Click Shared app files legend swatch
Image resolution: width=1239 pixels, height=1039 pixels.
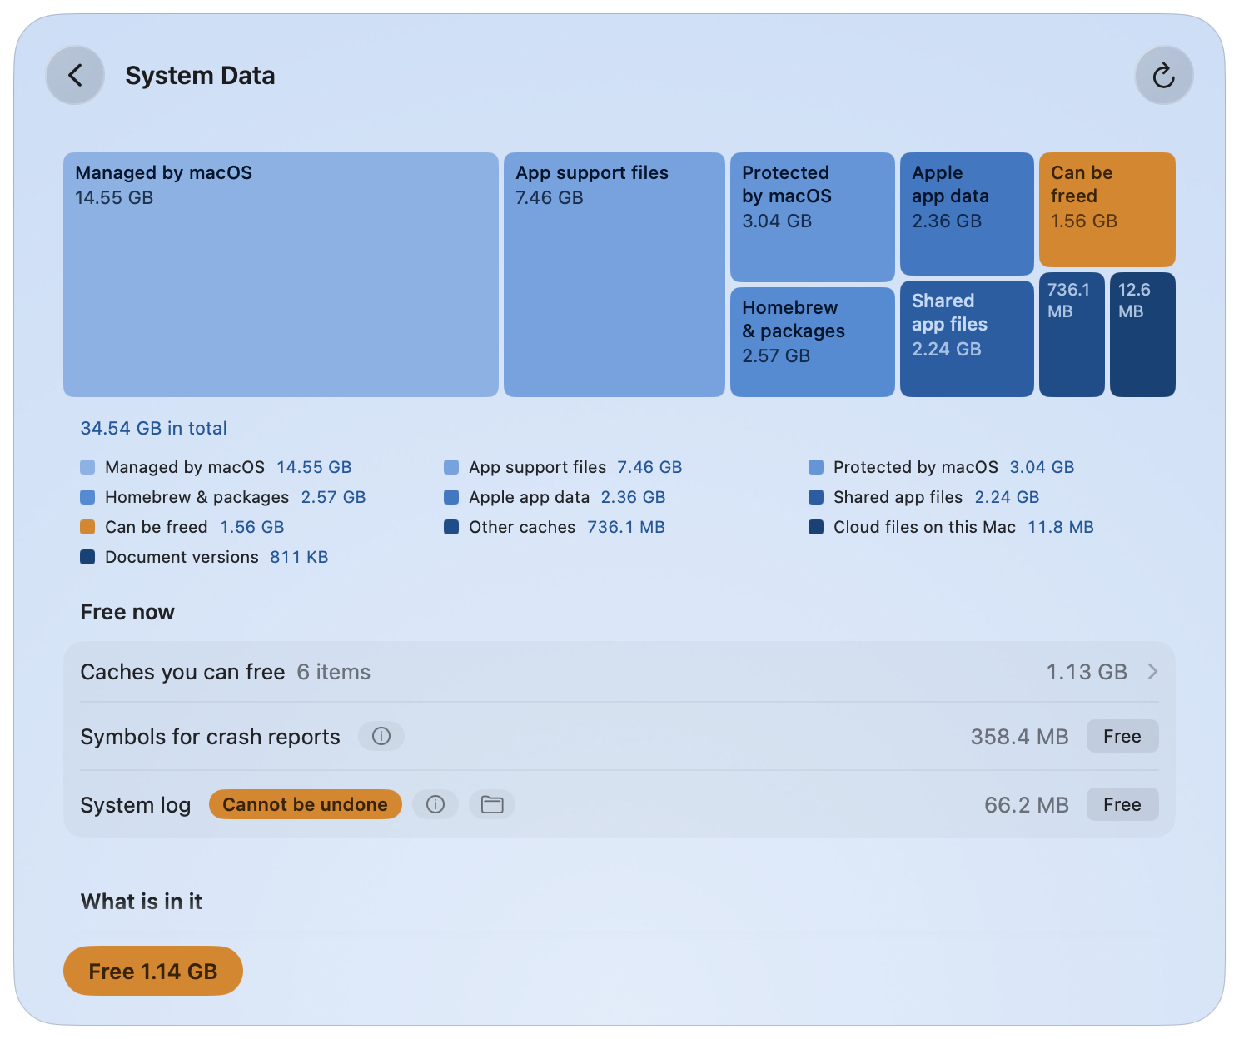(816, 497)
